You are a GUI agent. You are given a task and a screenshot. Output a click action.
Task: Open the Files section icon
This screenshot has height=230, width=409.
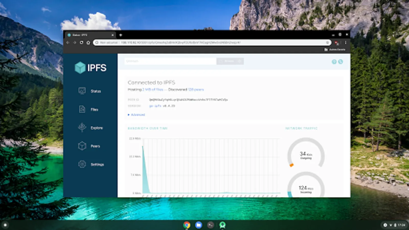(82, 109)
